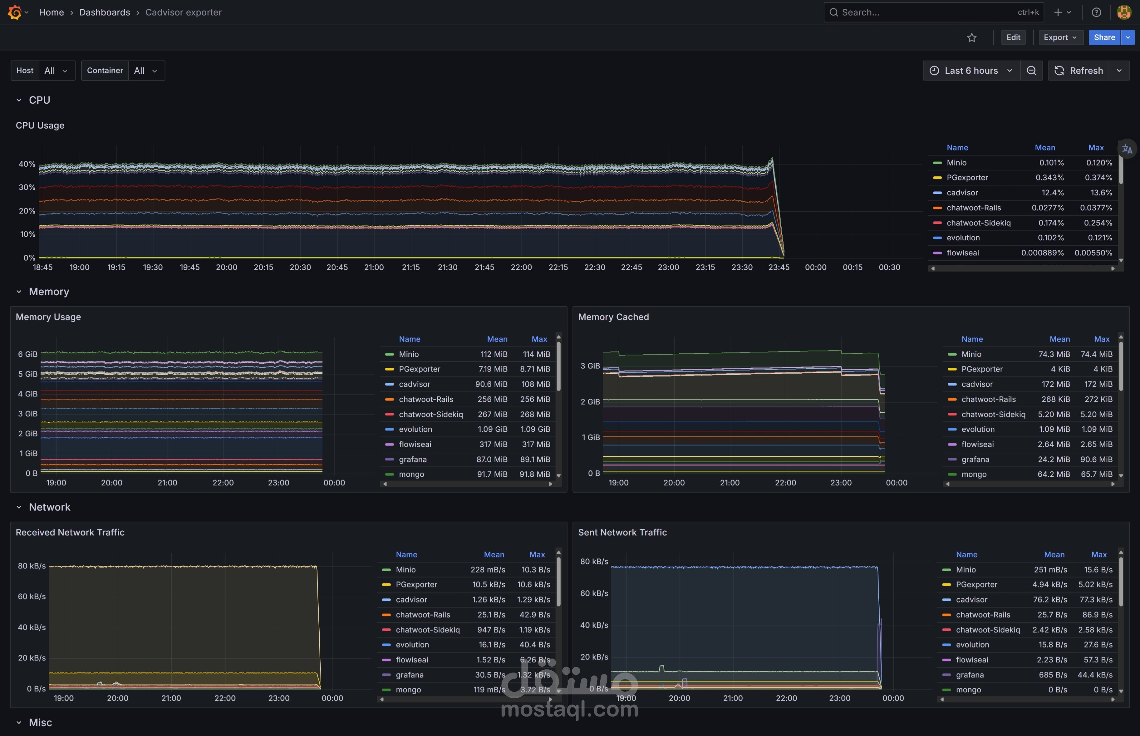Toggle Minio series in CPU Usage legend
This screenshot has width=1140, height=736.
click(x=957, y=163)
